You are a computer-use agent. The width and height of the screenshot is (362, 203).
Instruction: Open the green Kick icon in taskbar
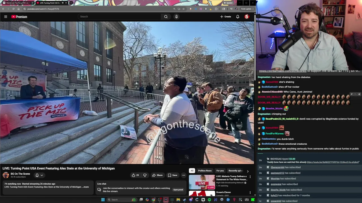click(253, 200)
